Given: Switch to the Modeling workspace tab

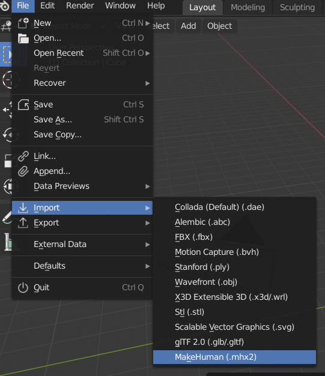Looking at the screenshot, I should coord(248,7).
